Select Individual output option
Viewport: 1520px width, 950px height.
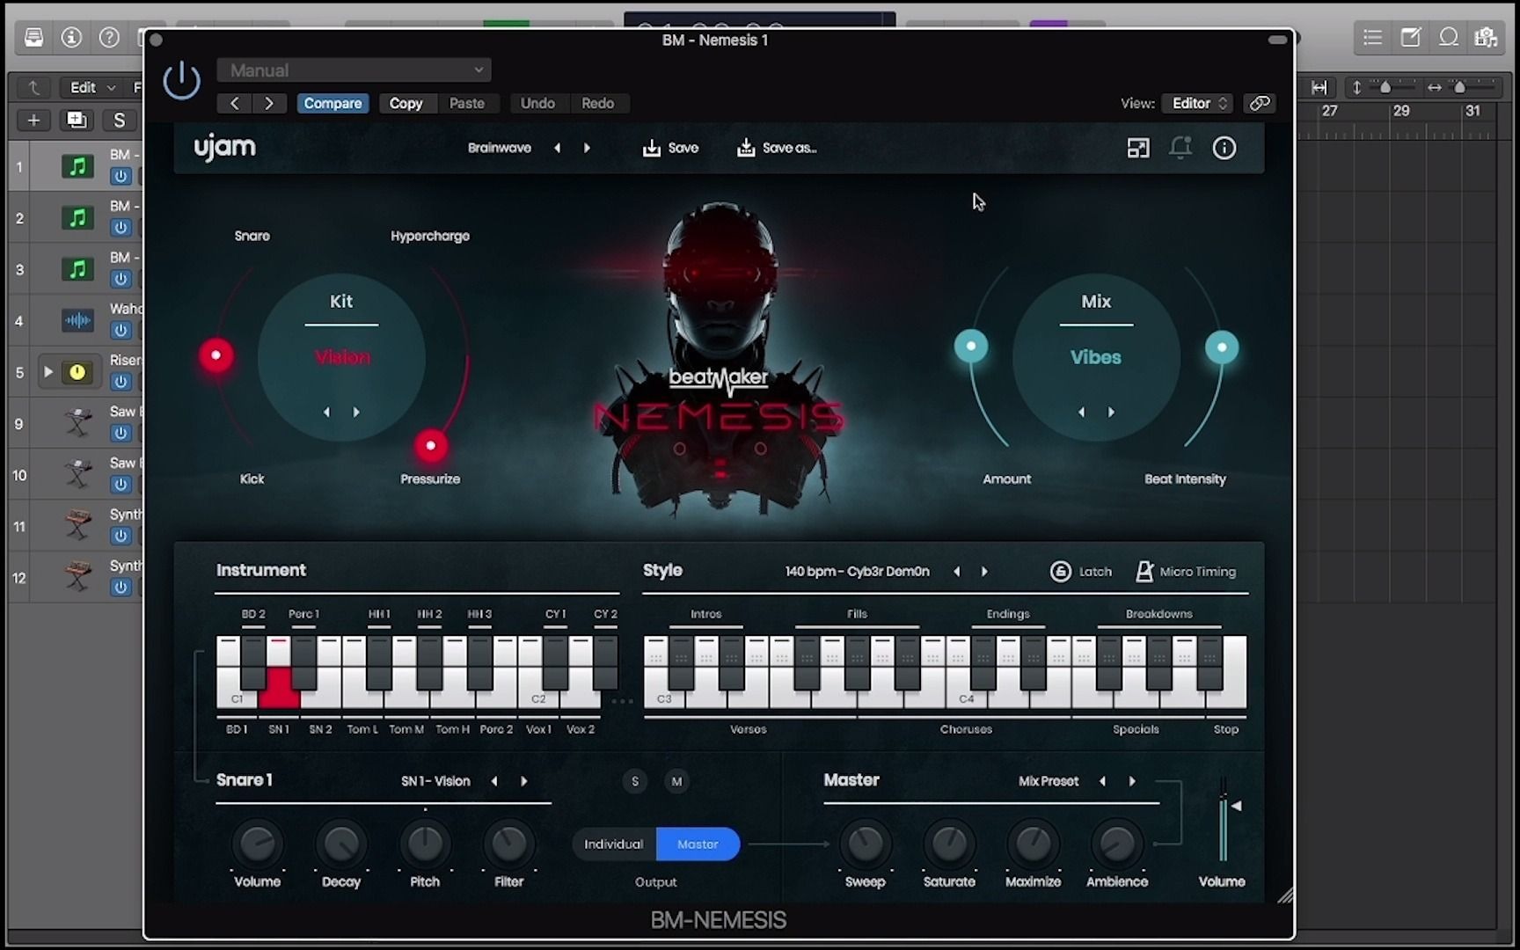point(614,844)
